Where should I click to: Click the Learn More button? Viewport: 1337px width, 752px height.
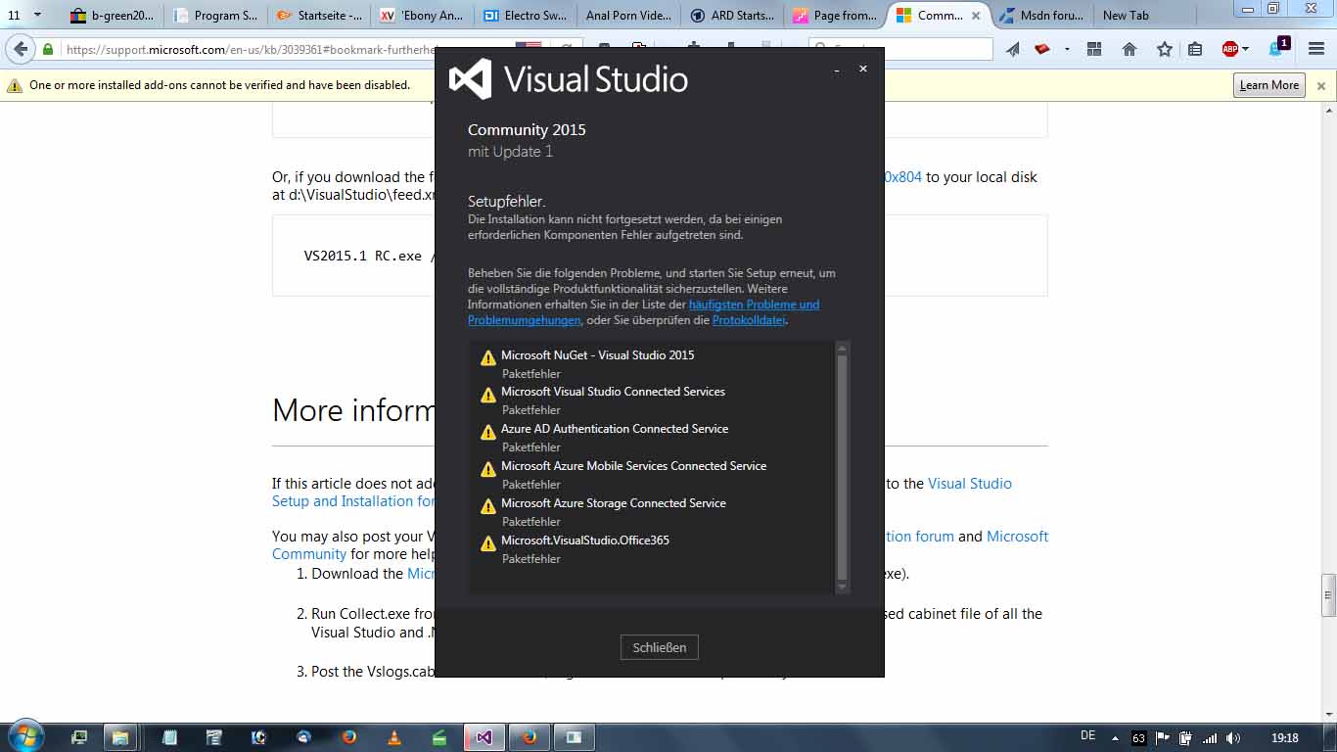(1268, 85)
